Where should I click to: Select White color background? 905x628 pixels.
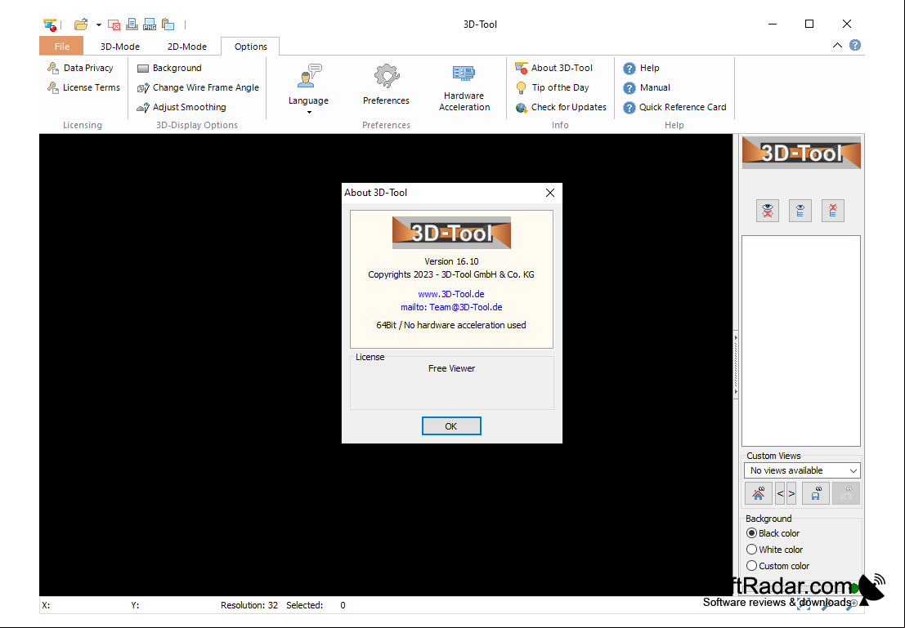775,550
